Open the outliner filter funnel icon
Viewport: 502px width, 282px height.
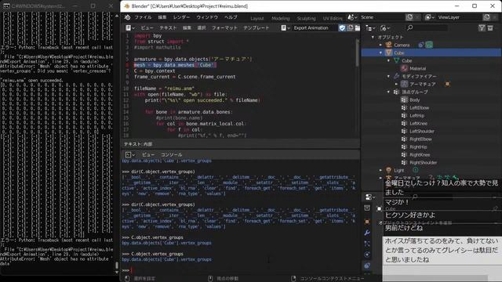pos(482,28)
